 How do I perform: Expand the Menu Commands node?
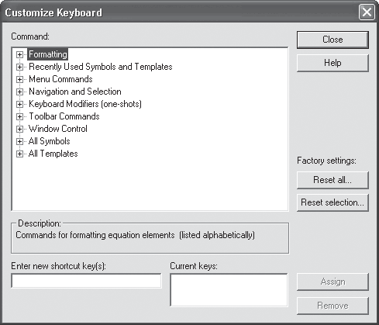click(x=19, y=79)
